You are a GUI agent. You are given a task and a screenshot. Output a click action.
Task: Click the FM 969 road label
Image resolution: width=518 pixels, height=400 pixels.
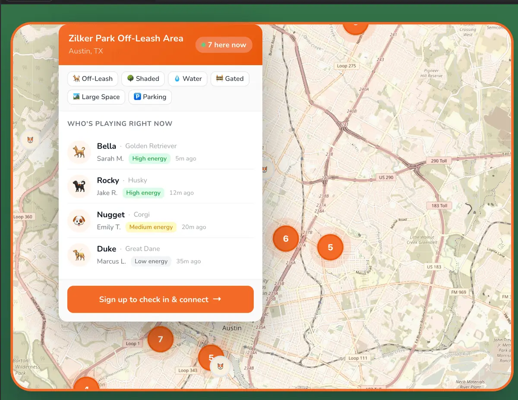[x=459, y=292]
